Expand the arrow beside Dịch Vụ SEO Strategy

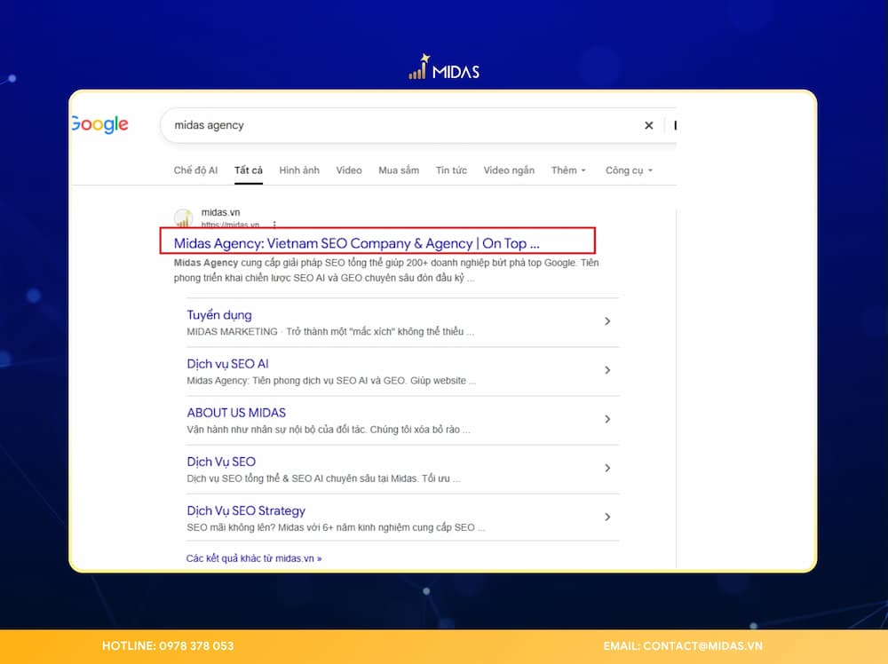click(x=607, y=517)
